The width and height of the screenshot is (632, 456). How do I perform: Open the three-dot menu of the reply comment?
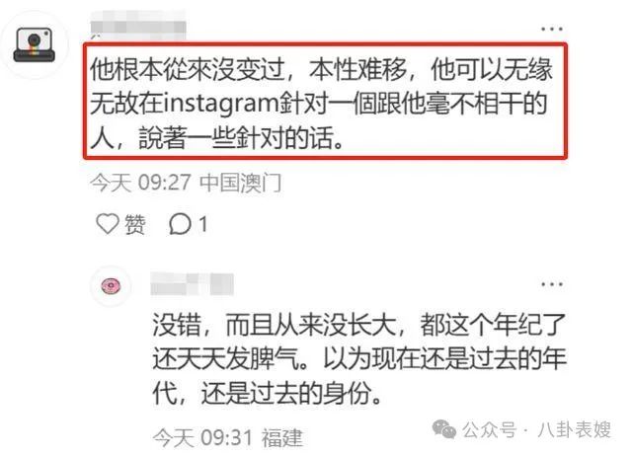(x=552, y=284)
